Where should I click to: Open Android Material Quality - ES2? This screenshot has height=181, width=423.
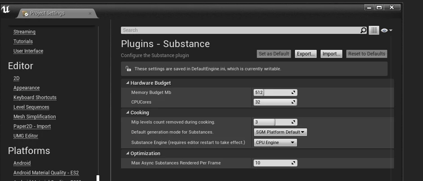[x=46, y=172]
